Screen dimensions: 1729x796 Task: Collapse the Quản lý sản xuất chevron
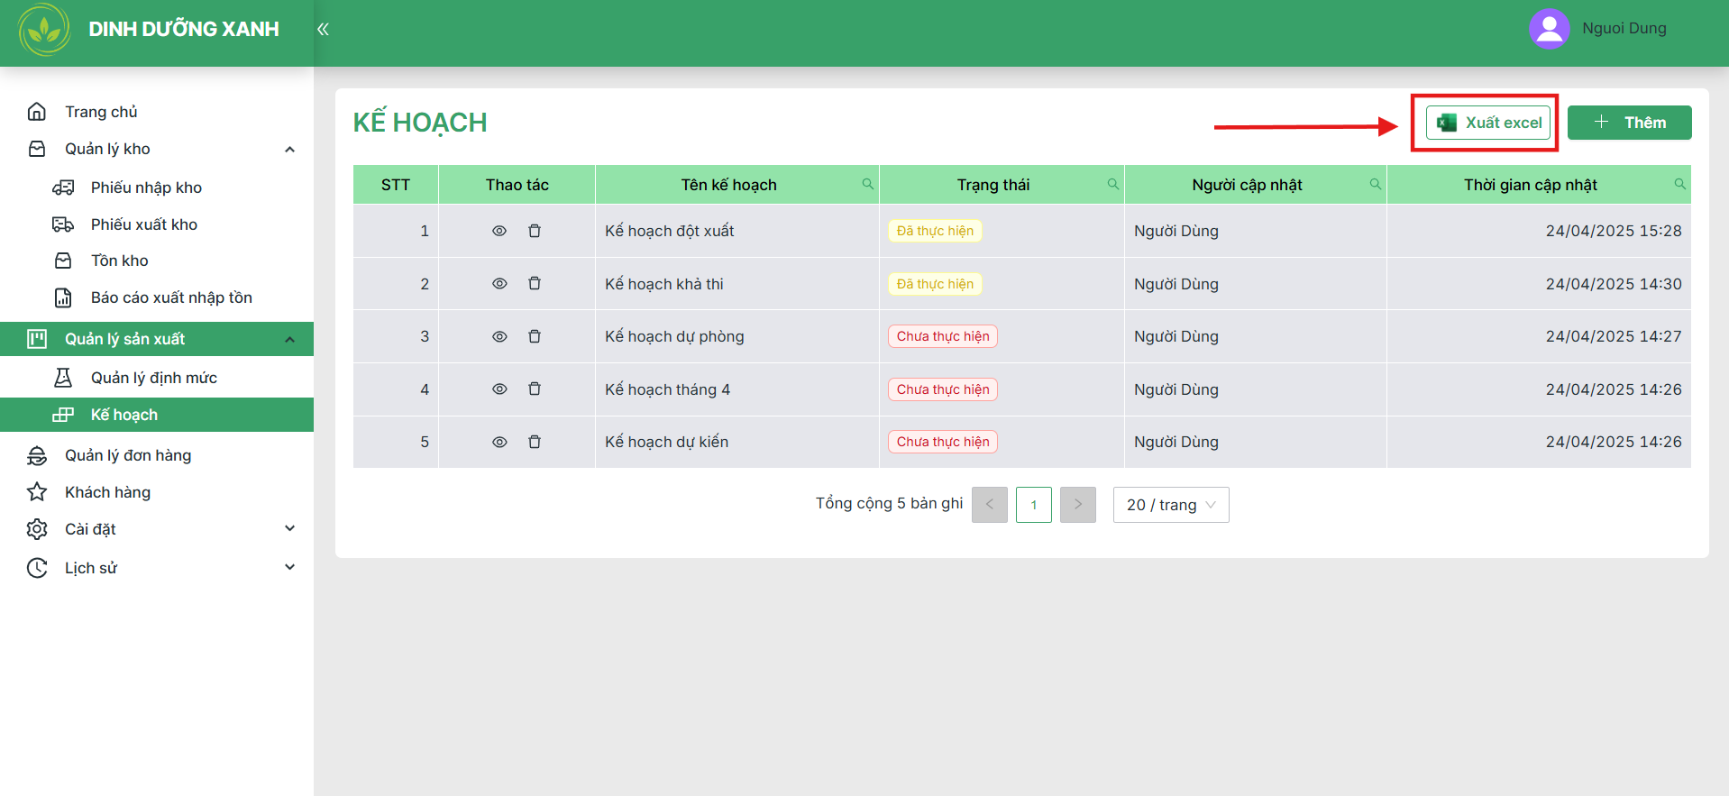click(289, 340)
